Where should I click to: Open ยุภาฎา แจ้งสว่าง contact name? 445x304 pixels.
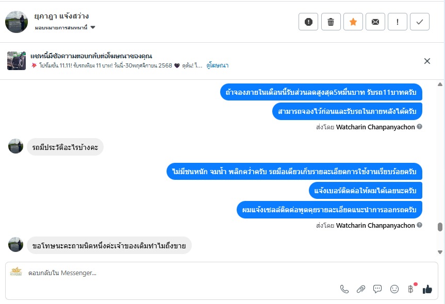click(61, 16)
